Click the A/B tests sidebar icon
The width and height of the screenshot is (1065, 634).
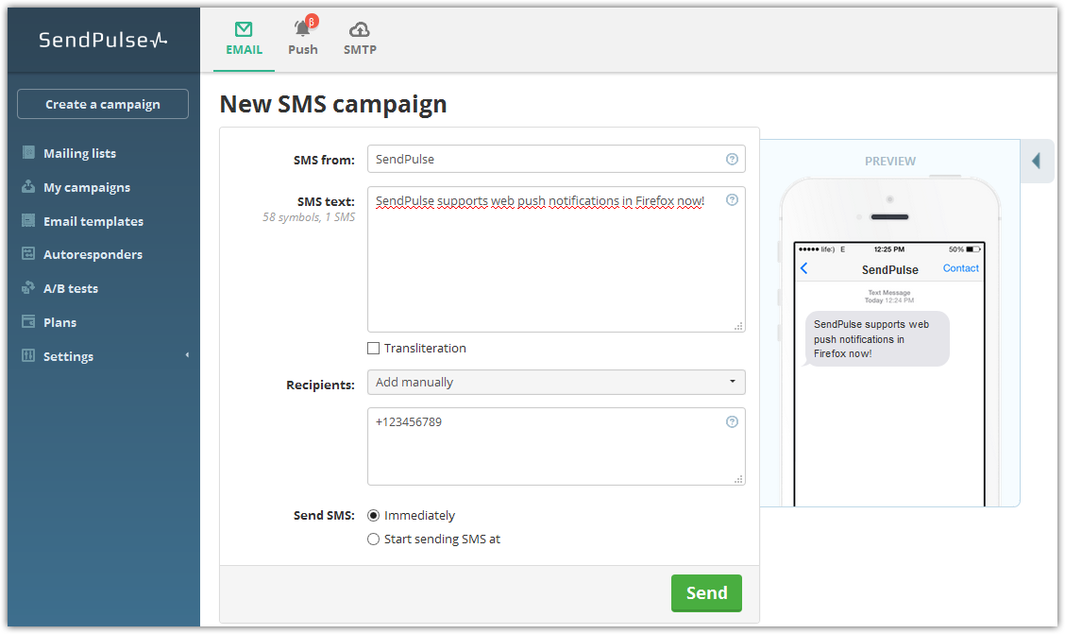click(x=28, y=287)
